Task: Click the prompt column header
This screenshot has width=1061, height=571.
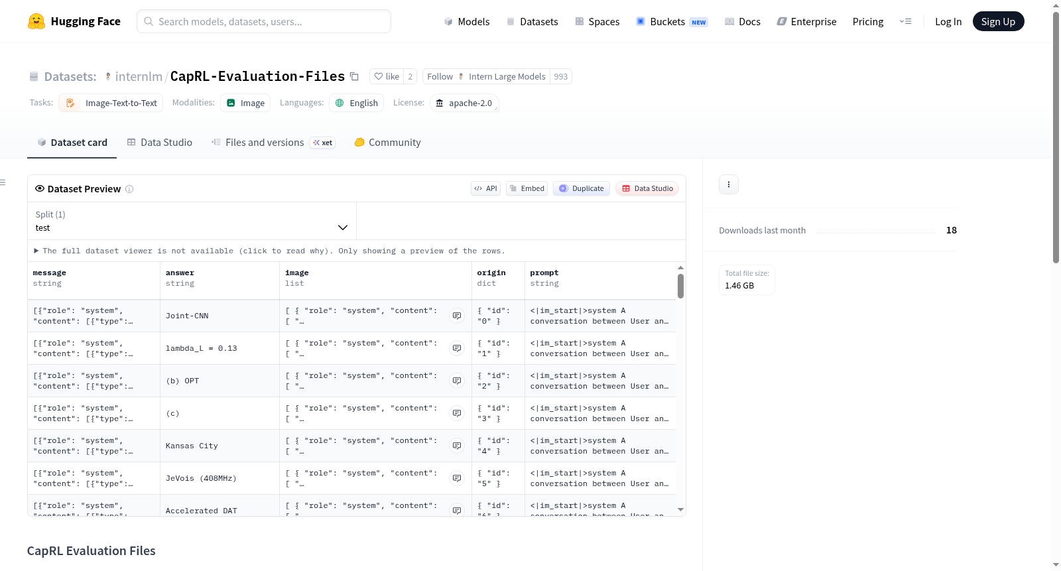Action: pos(600,279)
